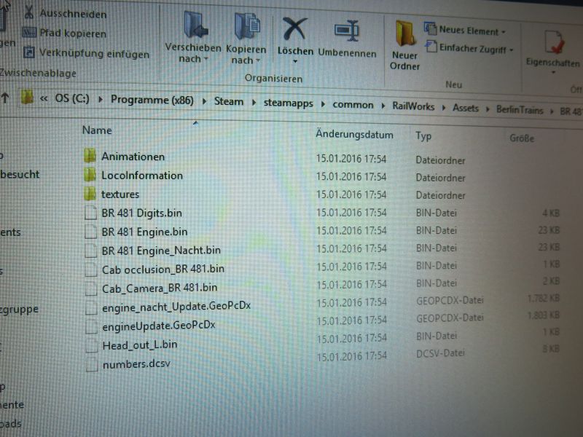The height and width of the screenshot is (437, 583).
Task: Click the Eigenschaften icon
Action: click(555, 43)
